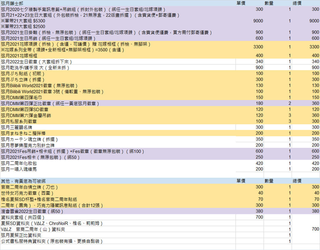This screenshot has width=320, height=250.
Task: Select the top section's "單價" column header
Action: pos(241,3)
